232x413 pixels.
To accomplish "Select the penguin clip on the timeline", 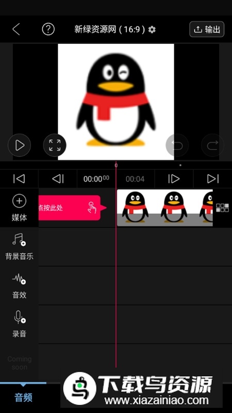I will pos(164,208).
